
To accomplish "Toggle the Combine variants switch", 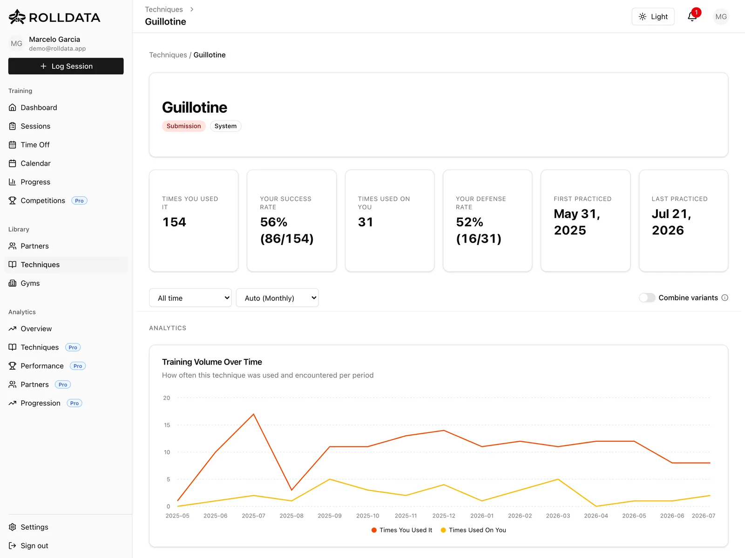I will pyautogui.click(x=647, y=298).
